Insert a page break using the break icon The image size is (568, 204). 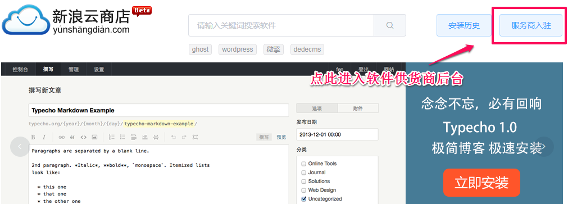point(156,137)
